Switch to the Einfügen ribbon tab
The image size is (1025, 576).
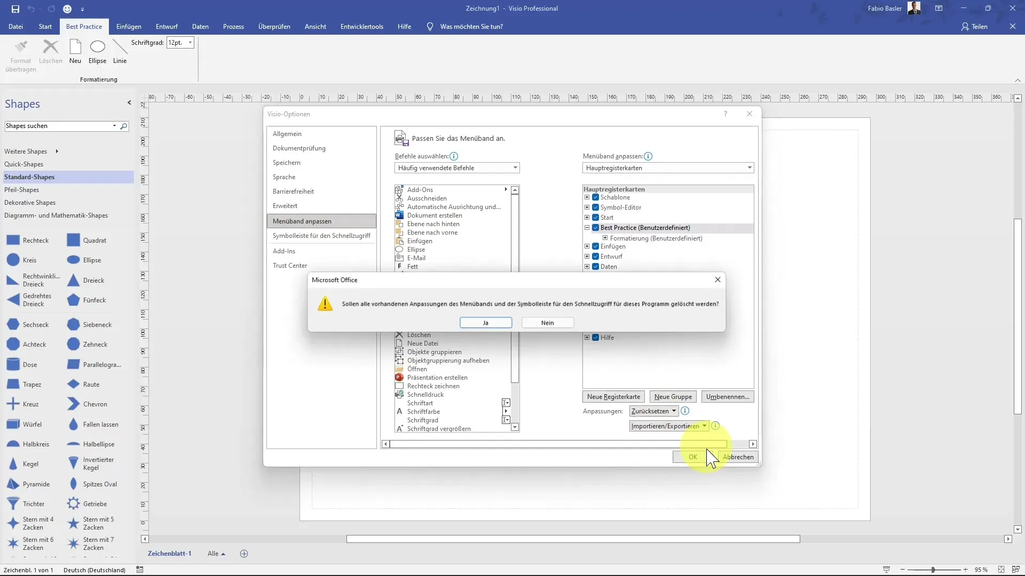tap(129, 27)
